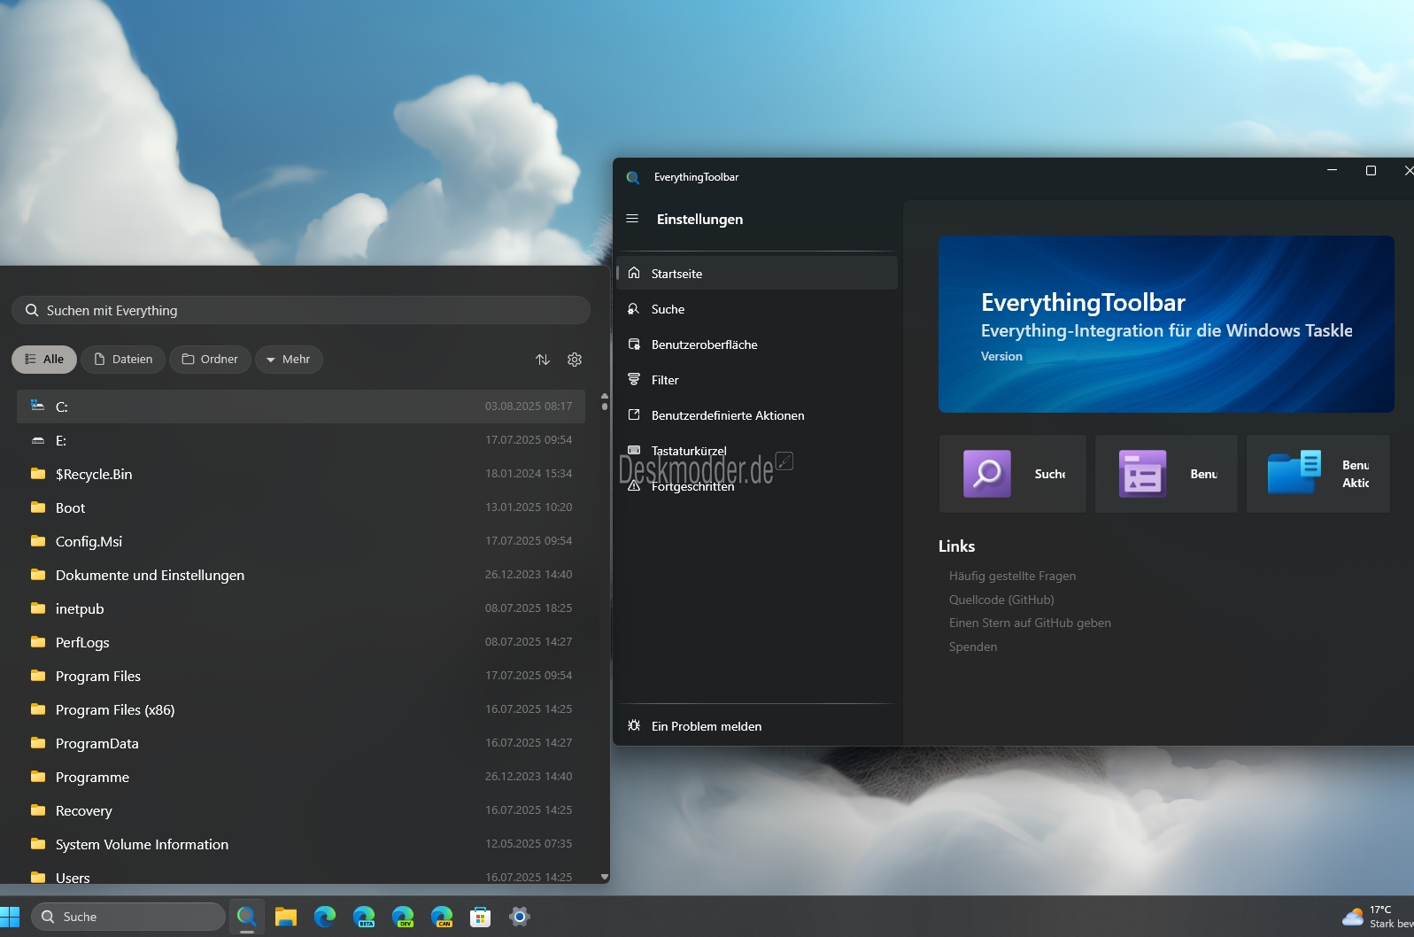The height and width of the screenshot is (937, 1414).
Task: Select the Alle filter
Action: [x=44, y=360]
